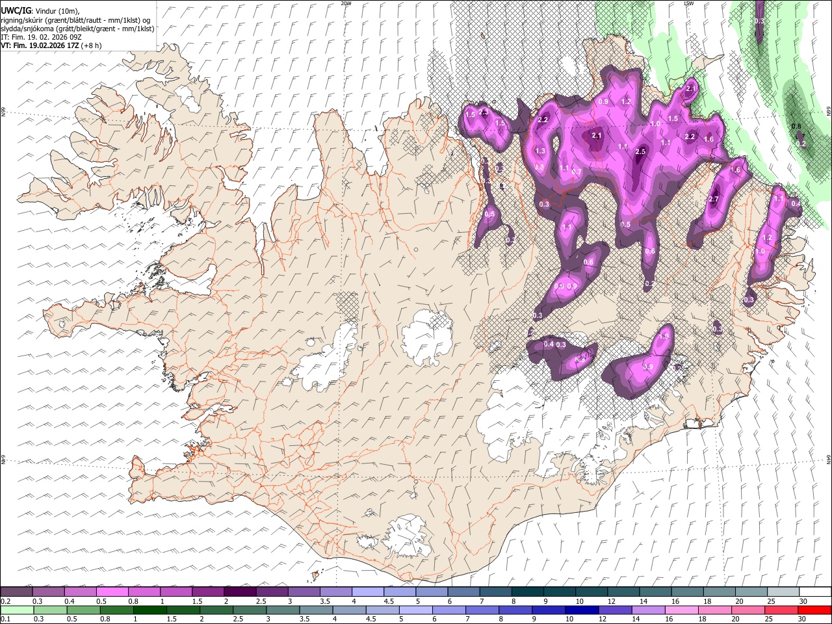Pick the dark purple 0.2 swatch in the snow legend
The height and width of the screenshot is (624, 832).
click(16, 592)
